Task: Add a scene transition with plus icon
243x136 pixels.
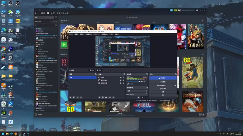Action: (139, 97)
